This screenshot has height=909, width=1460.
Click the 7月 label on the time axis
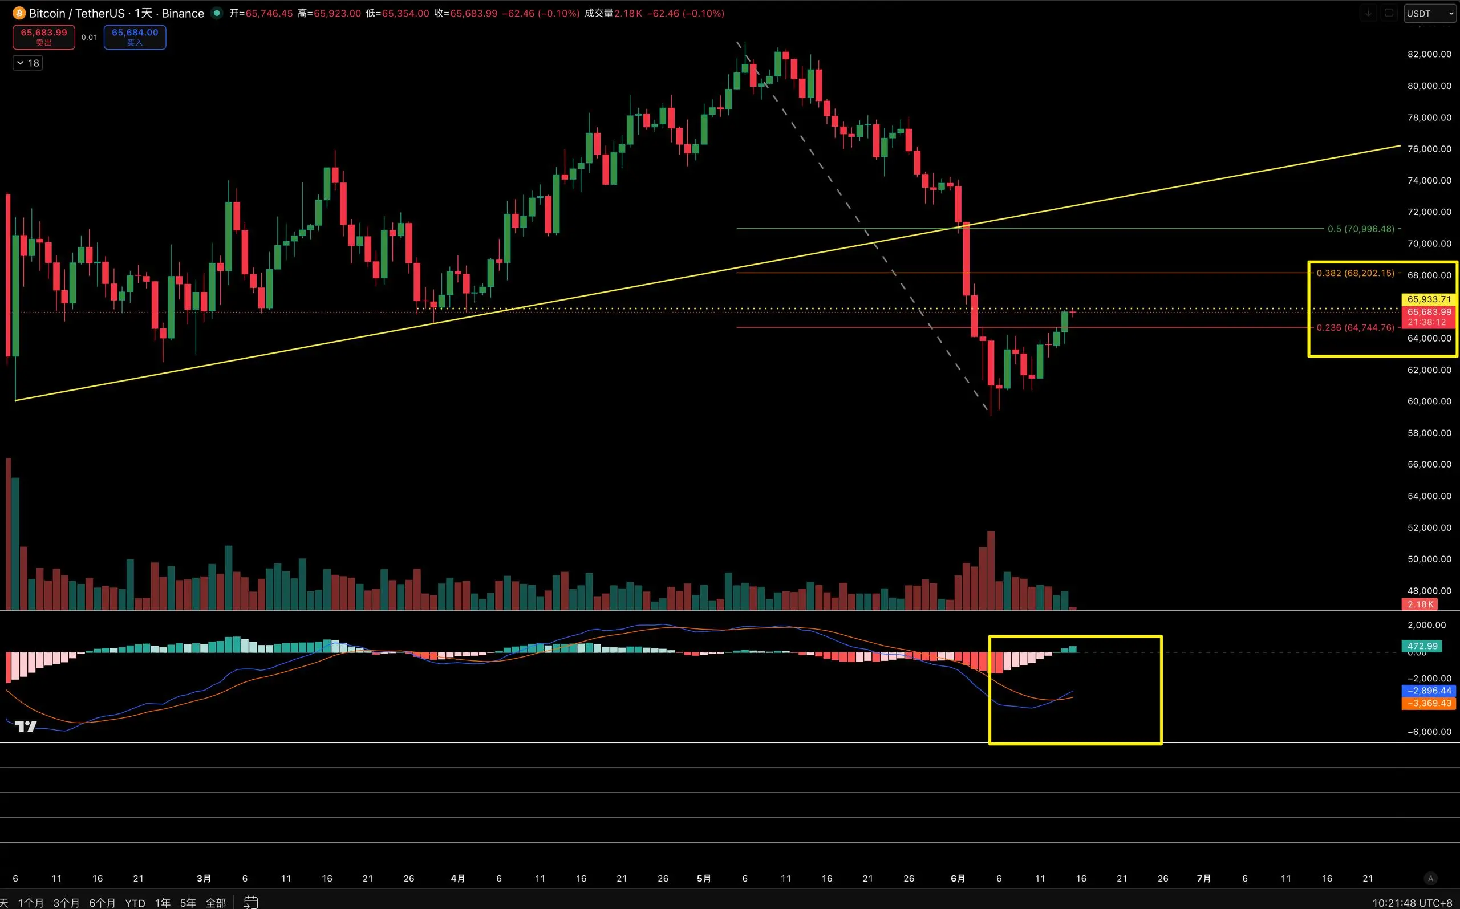click(1204, 878)
